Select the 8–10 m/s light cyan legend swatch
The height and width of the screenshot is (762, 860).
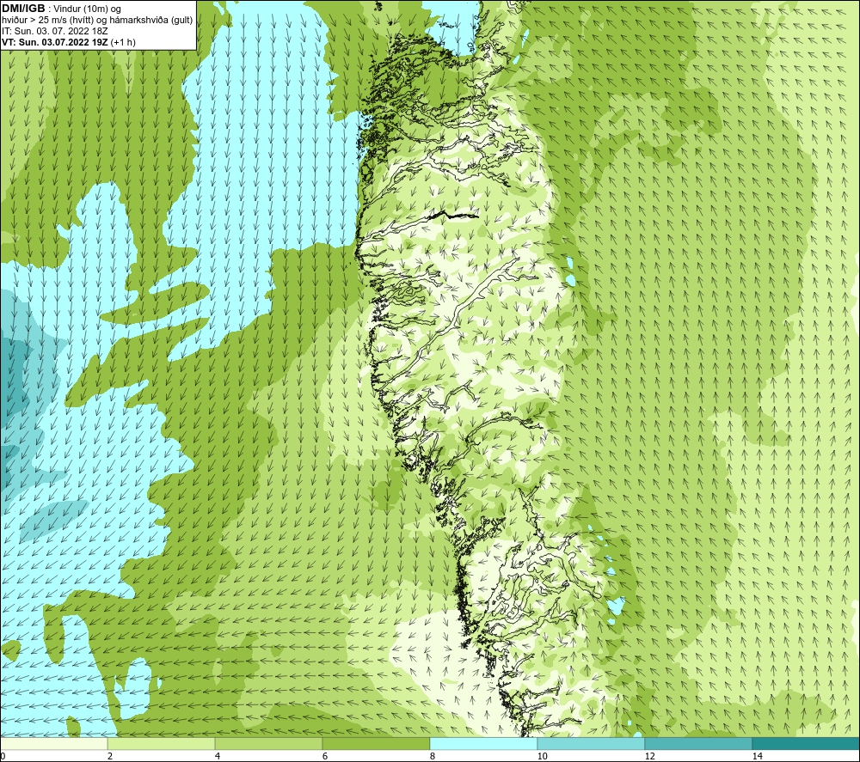[483, 743]
